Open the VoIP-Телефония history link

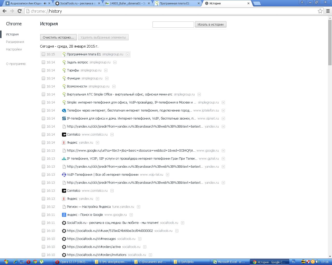tap(103, 175)
